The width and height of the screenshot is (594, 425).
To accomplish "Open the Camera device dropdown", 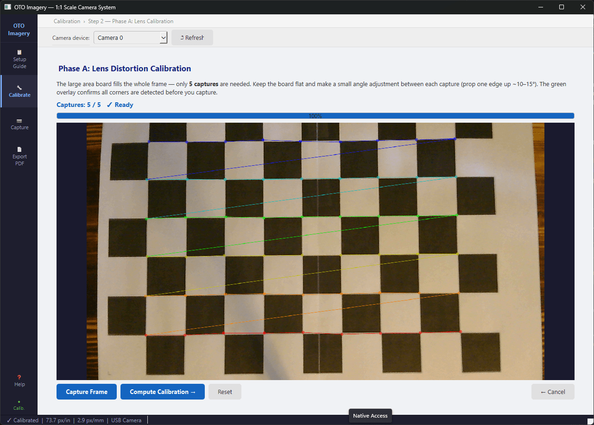I will tap(130, 37).
